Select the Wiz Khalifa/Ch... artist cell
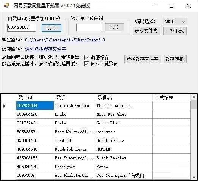 75,175
